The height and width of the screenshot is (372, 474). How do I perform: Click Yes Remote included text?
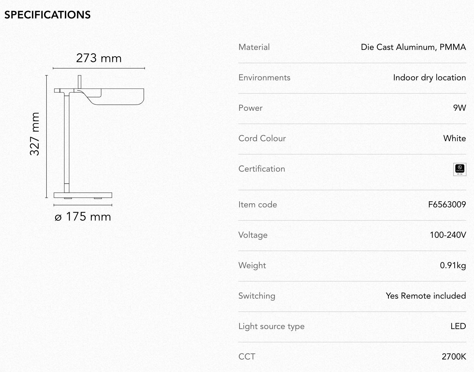[x=426, y=296]
